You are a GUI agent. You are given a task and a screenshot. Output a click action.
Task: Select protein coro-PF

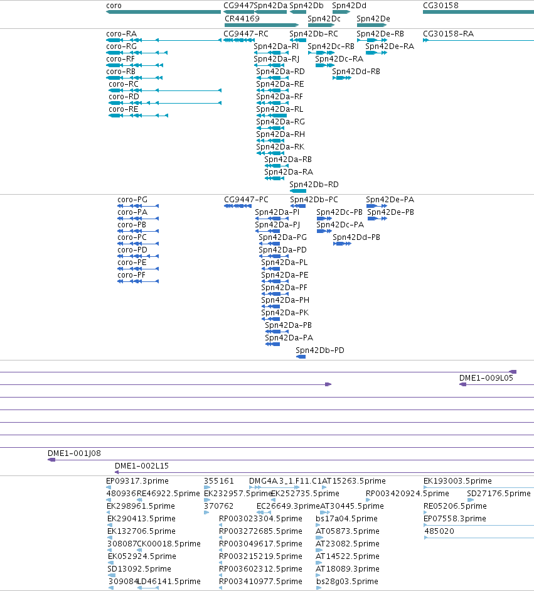point(138,281)
